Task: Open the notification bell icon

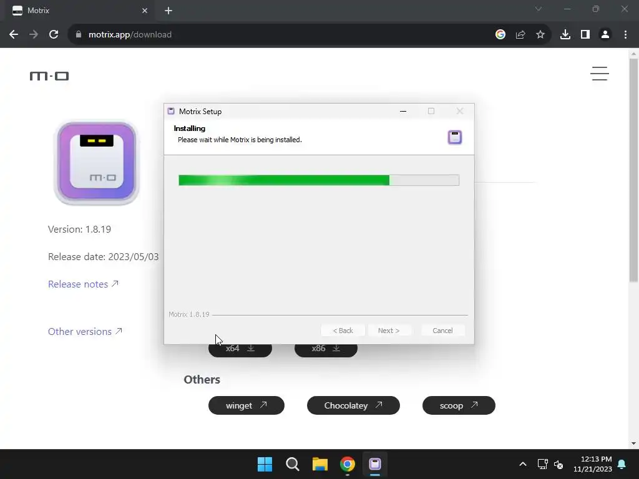Action: (622, 464)
